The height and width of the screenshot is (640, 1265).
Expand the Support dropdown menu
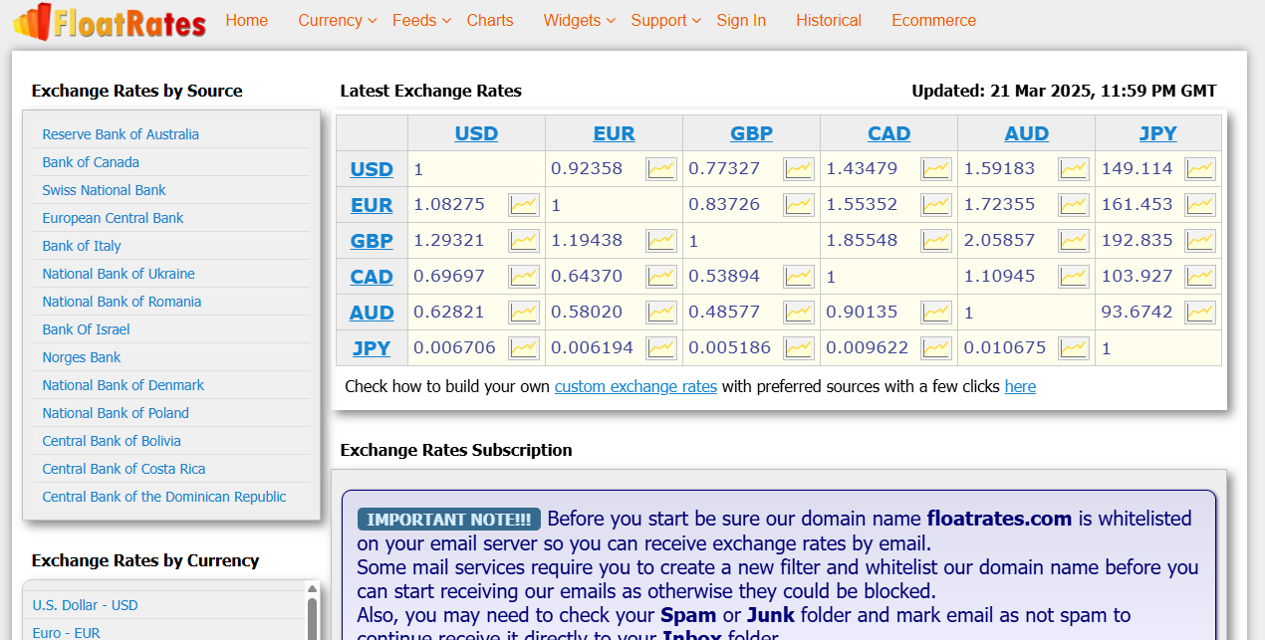pyautogui.click(x=666, y=20)
